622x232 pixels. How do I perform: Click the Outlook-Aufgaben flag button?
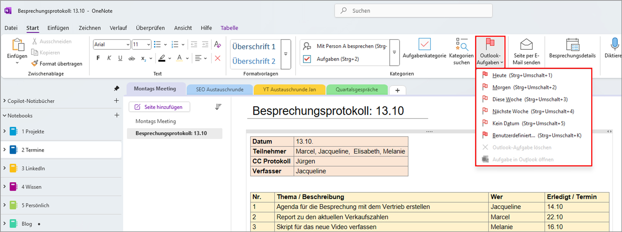pos(490,51)
